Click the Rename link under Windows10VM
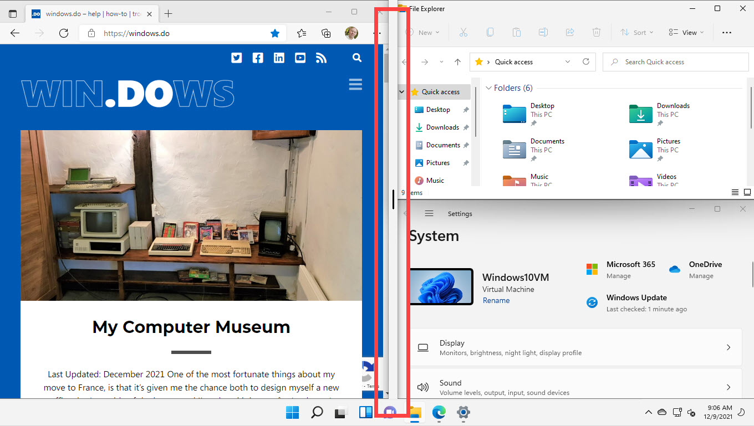The width and height of the screenshot is (754, 426). (496, 300)
